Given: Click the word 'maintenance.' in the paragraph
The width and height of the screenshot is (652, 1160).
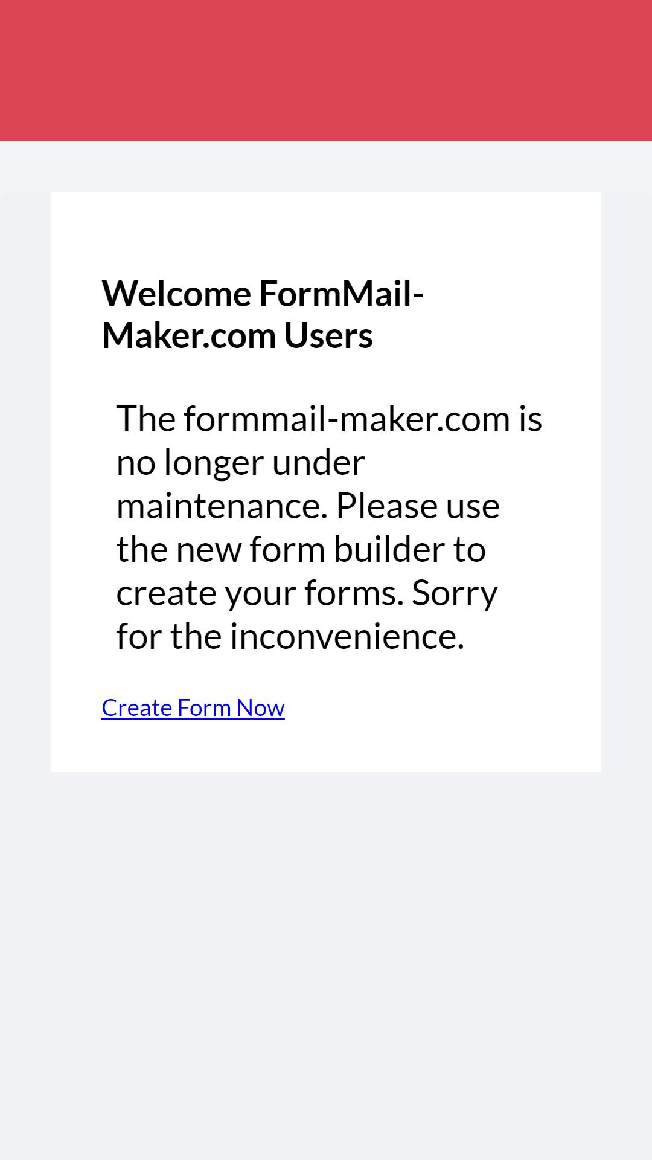Looking at the screenshot, I should [x=222, y=506].
